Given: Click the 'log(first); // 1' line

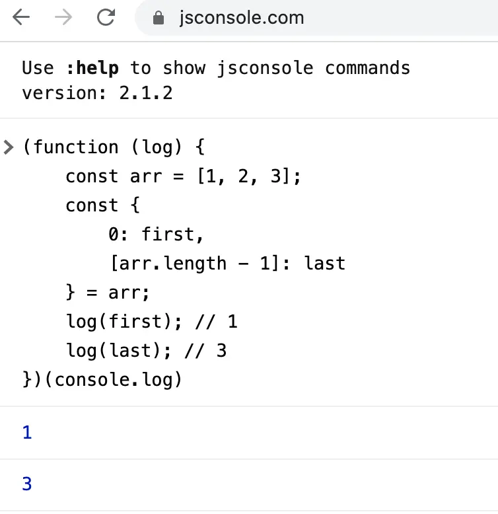Looking at the screenshot, I should pos(151,321).
